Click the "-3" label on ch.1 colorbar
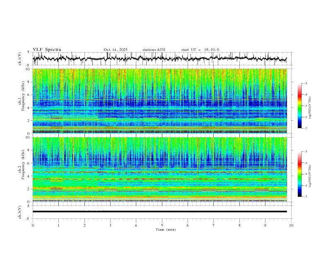This screenshot has width=328, height=253. [305, 83]
